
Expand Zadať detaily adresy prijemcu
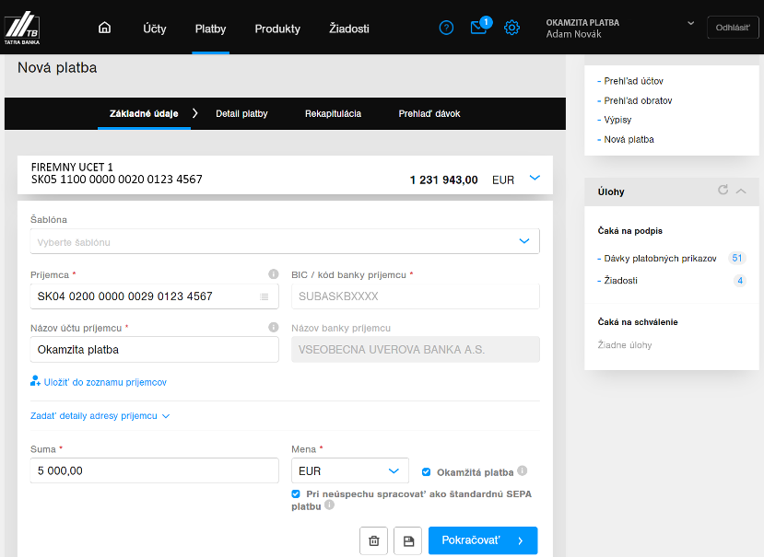coord(100,416)
